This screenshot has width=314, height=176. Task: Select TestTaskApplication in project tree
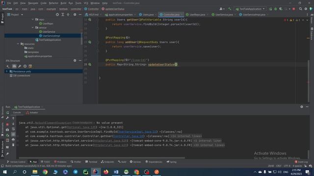point(50,40)
